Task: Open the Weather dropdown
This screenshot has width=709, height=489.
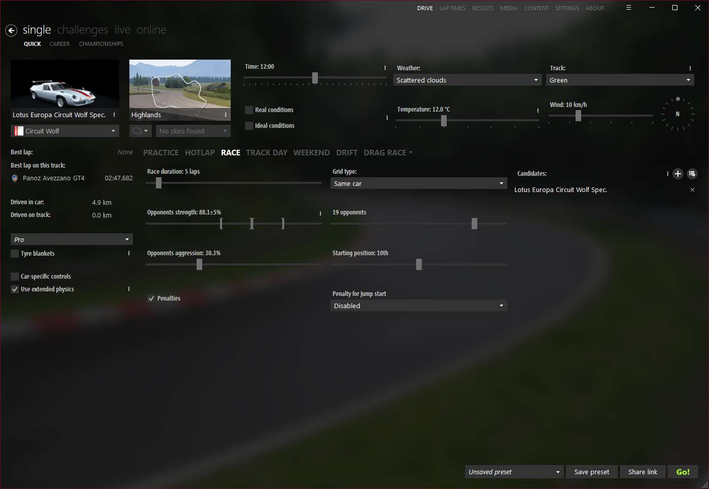Action: (467, 80)
